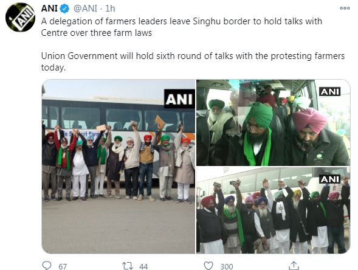Click the retweet count 44
Image resolution: width=358 pixels, height=270 pixels.
[x=143, y=266]
